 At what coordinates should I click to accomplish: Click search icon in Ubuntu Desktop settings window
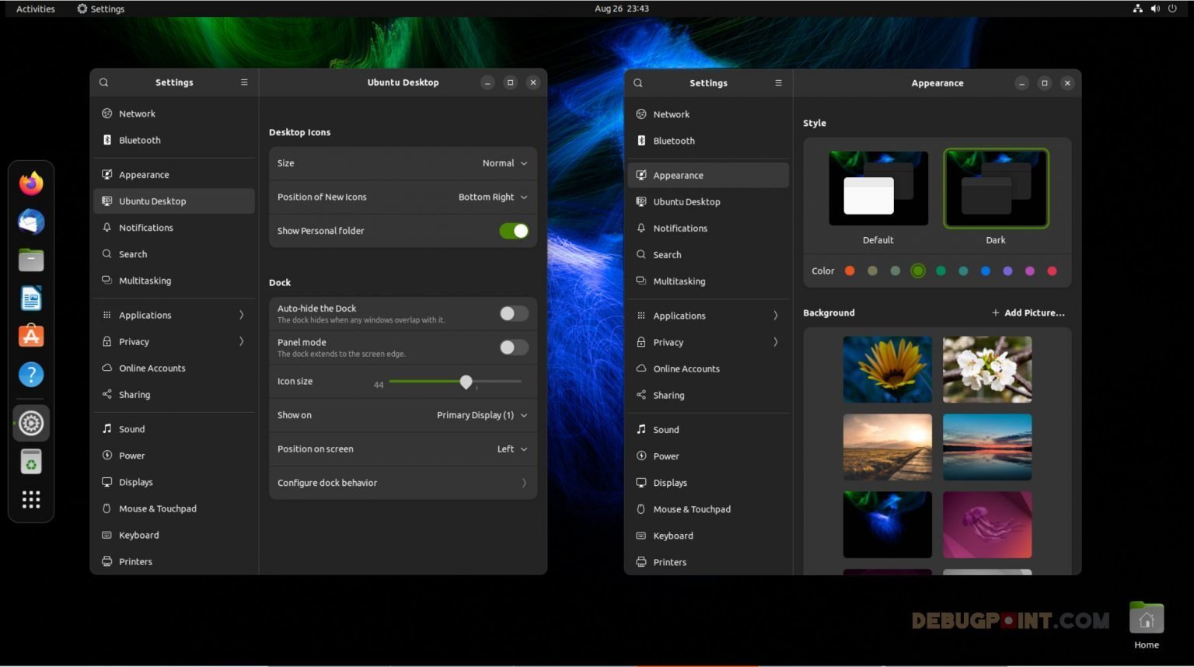tap(103, 82)
